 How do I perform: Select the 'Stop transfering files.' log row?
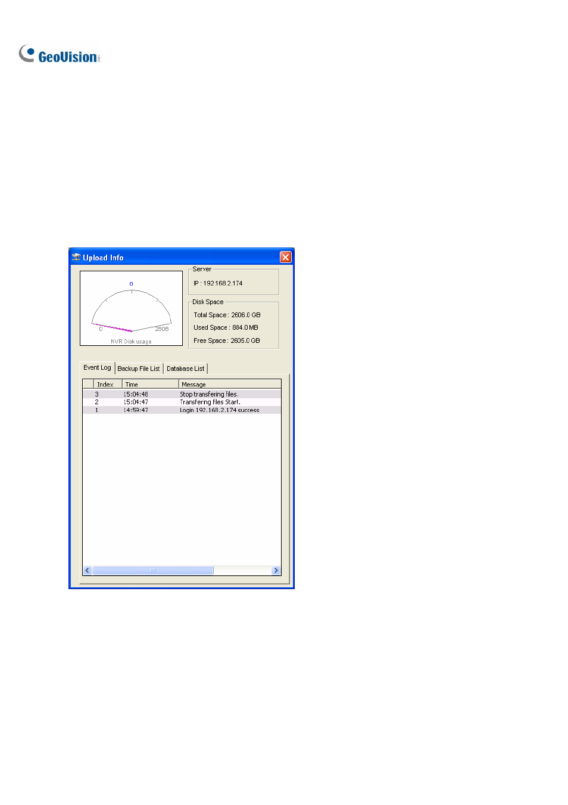point(182,394)
